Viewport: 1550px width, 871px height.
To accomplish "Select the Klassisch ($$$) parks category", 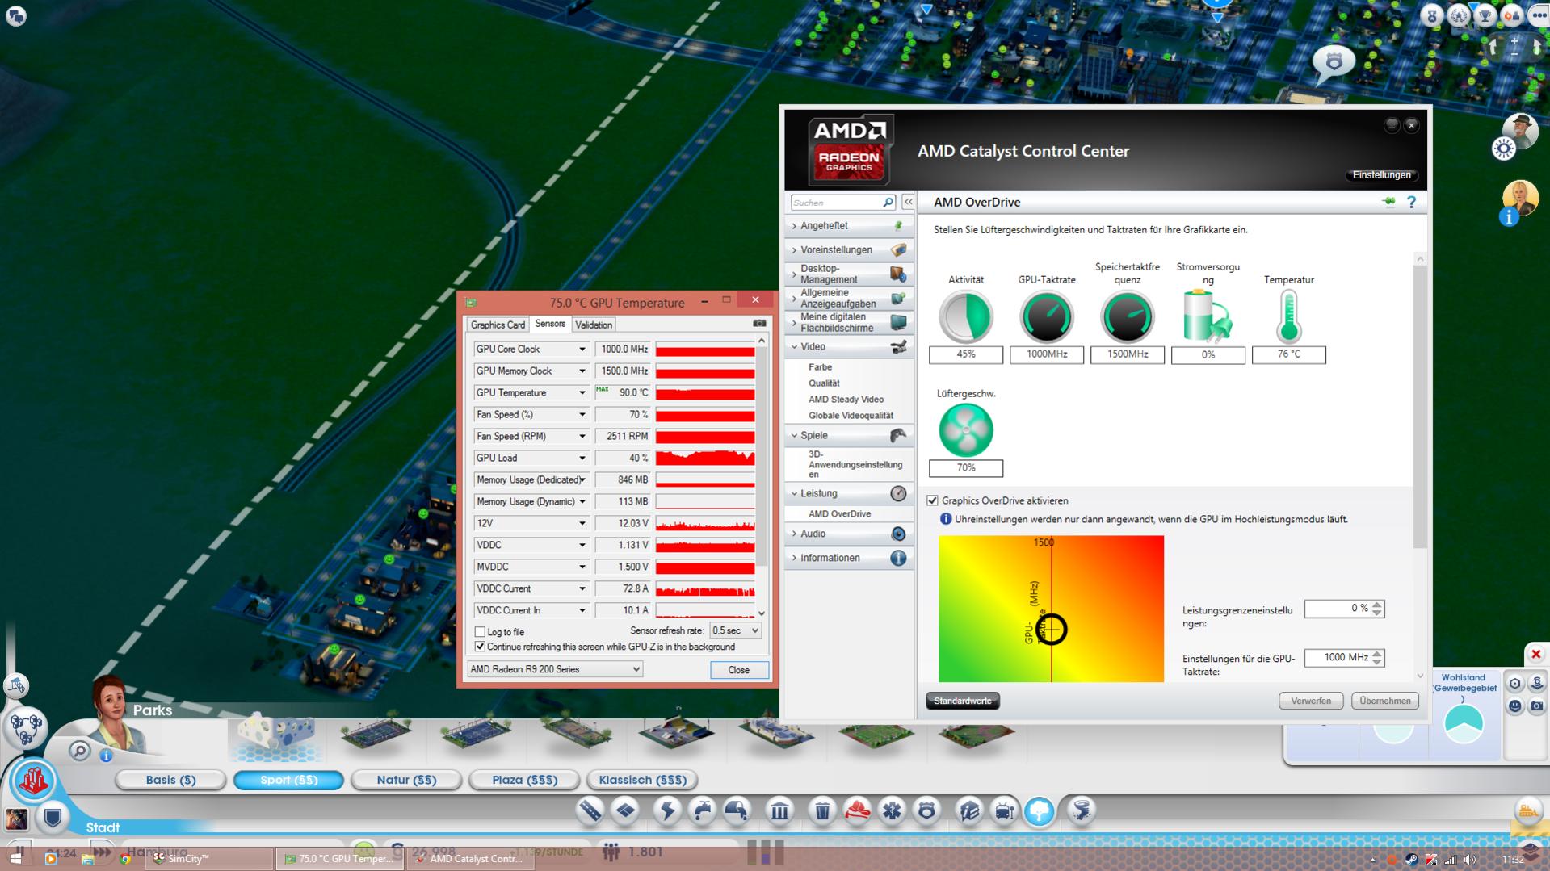I will 643,780.
